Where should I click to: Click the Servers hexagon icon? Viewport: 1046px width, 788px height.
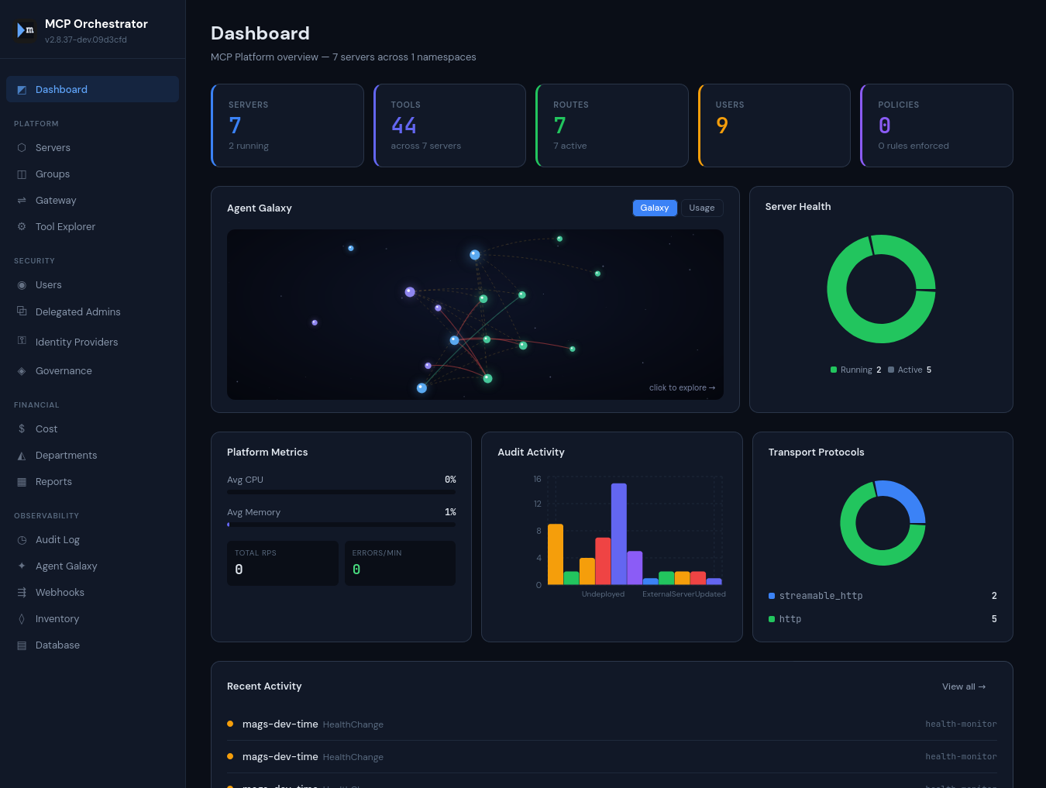(x=22, y=147)
